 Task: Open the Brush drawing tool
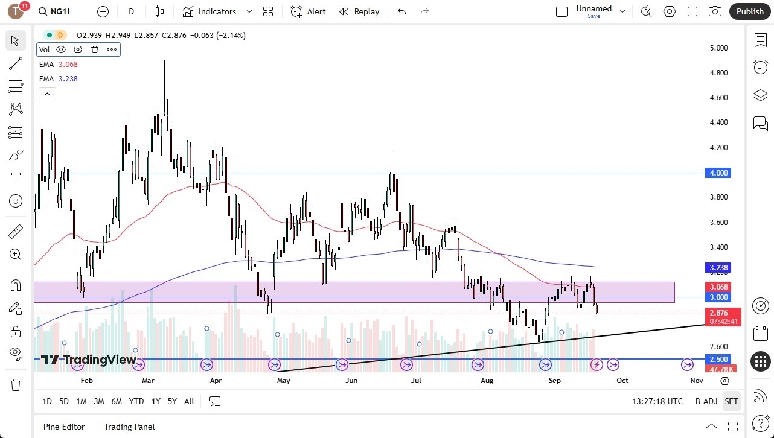16,155
